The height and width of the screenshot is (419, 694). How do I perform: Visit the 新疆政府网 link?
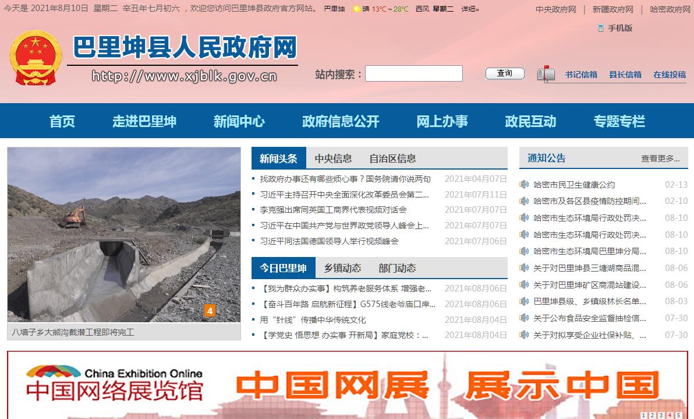pyautogui.click(x=612, y=9)
